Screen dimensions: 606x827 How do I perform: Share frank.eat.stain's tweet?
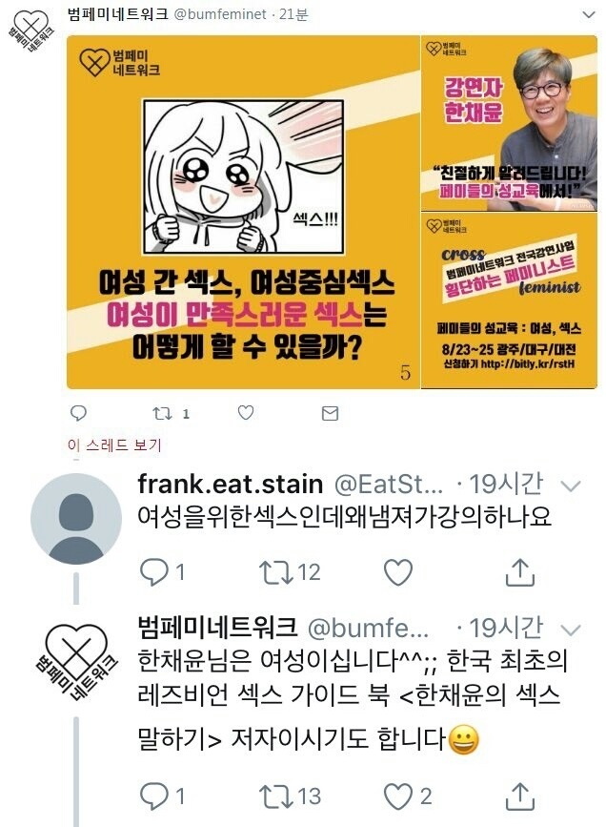(520, 572)
